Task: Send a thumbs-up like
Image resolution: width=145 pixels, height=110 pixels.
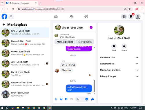Action: coord(93,99)
